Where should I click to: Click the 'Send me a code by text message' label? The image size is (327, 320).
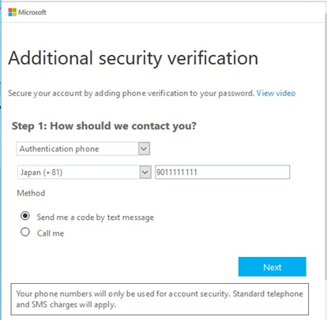point(96,218)
